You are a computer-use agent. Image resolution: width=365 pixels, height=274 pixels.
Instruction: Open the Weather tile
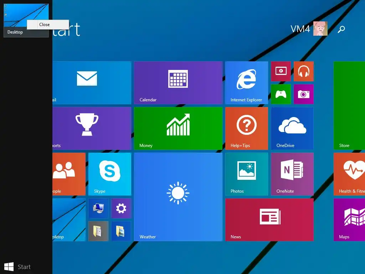[178, 197]
